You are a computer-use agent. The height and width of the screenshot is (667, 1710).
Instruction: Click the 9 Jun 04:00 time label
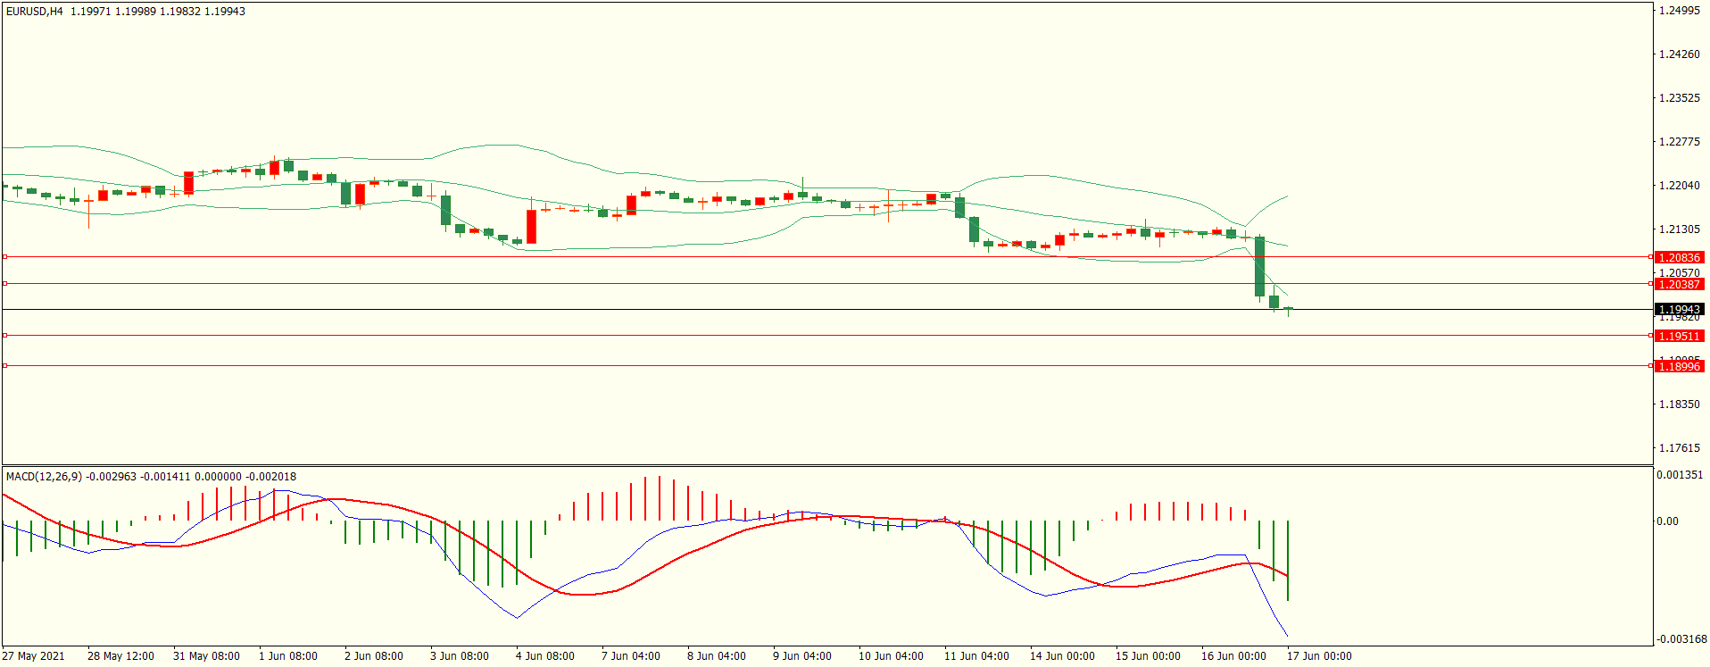pos(801,656)
